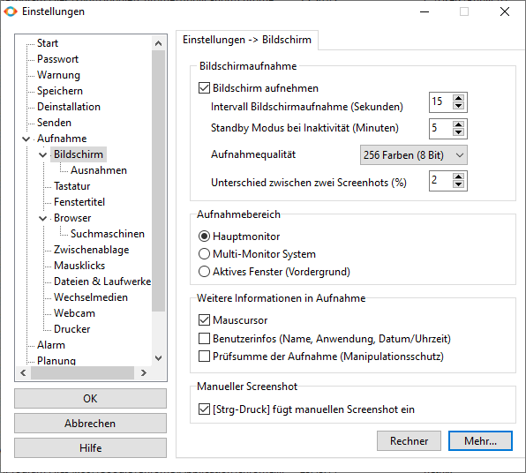Viewport: 526px width, 473px height.
Task: Select Zwischenablage in the tree
Action: click(91, 250)
